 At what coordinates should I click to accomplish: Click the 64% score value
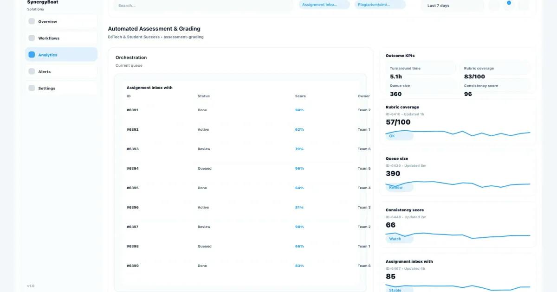pos(299,188)
